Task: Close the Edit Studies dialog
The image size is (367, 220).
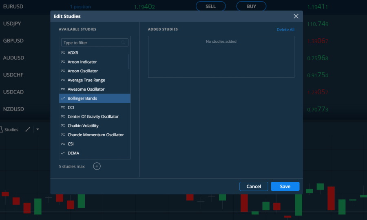Action: point(296,16)
